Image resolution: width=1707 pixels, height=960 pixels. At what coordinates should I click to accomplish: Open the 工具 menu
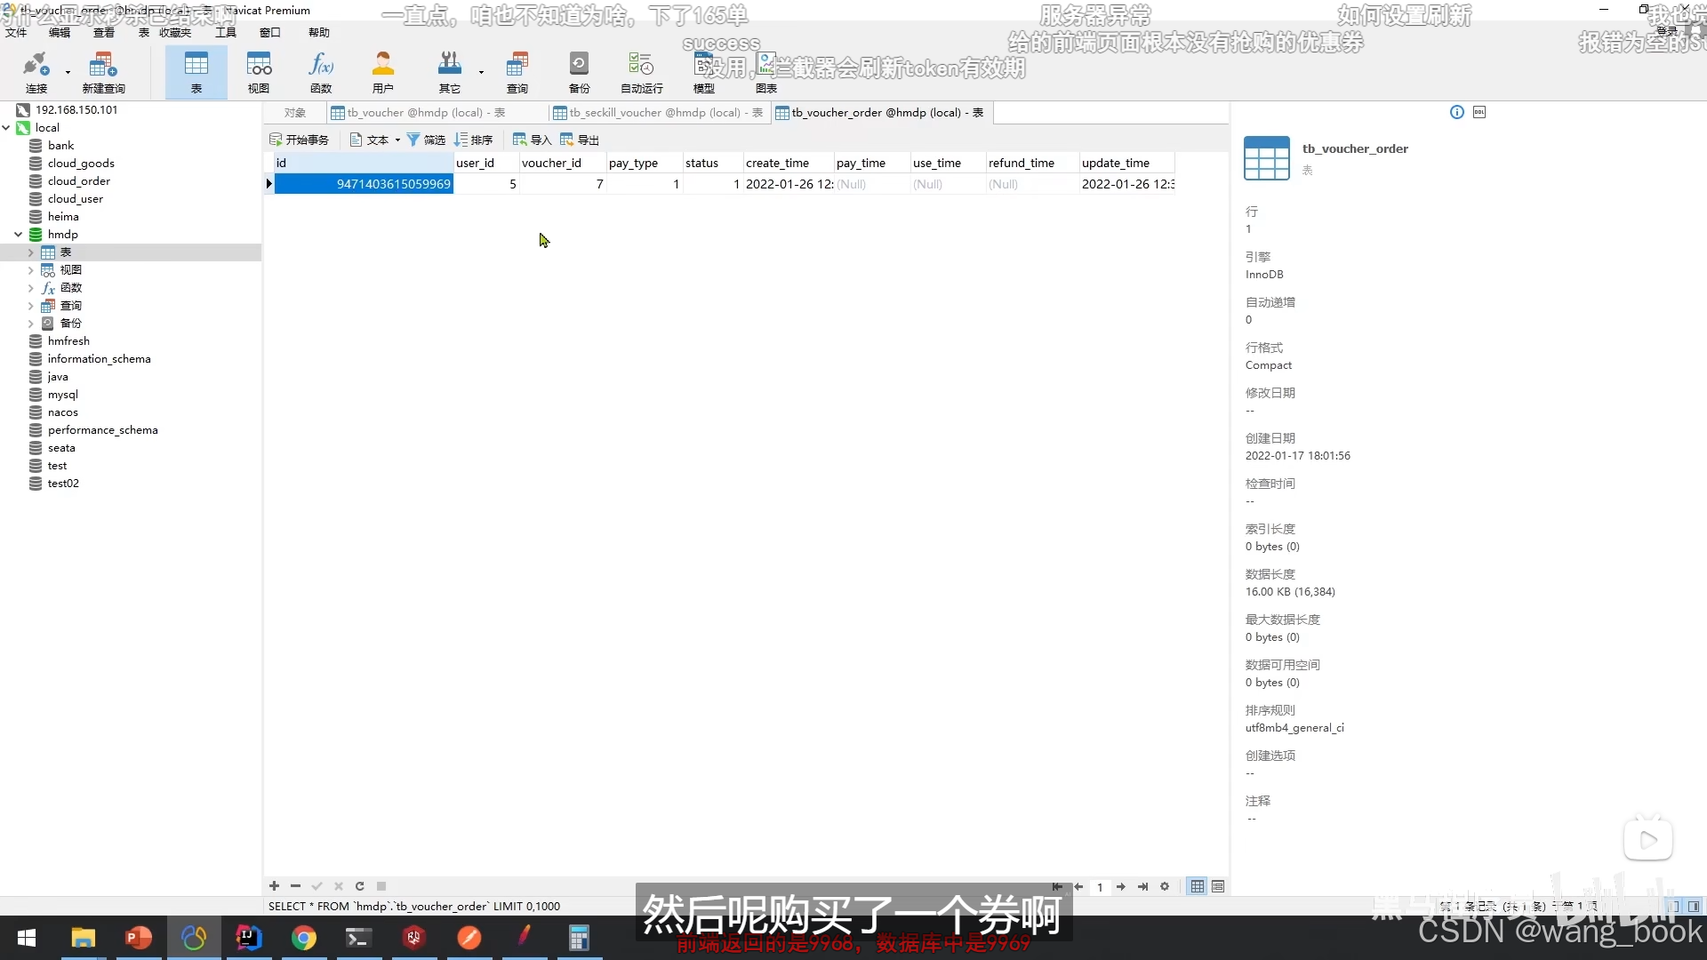pos(226,33)
